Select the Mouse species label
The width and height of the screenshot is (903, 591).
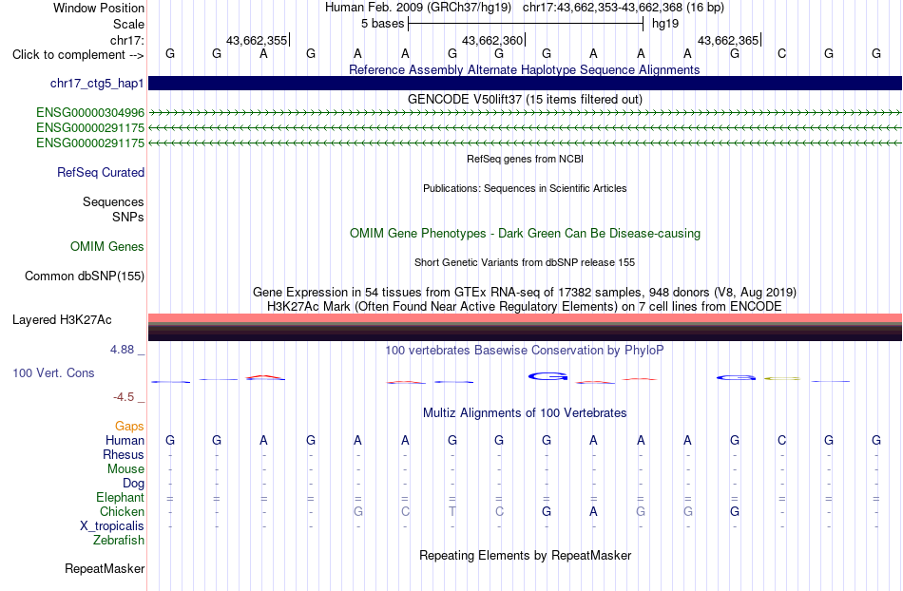125,469
